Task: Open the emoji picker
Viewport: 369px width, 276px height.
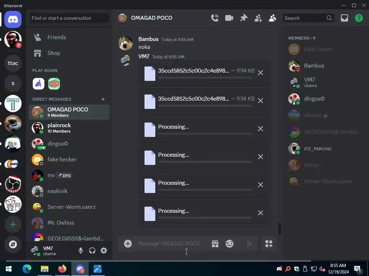Action: [x=230, y=244]
